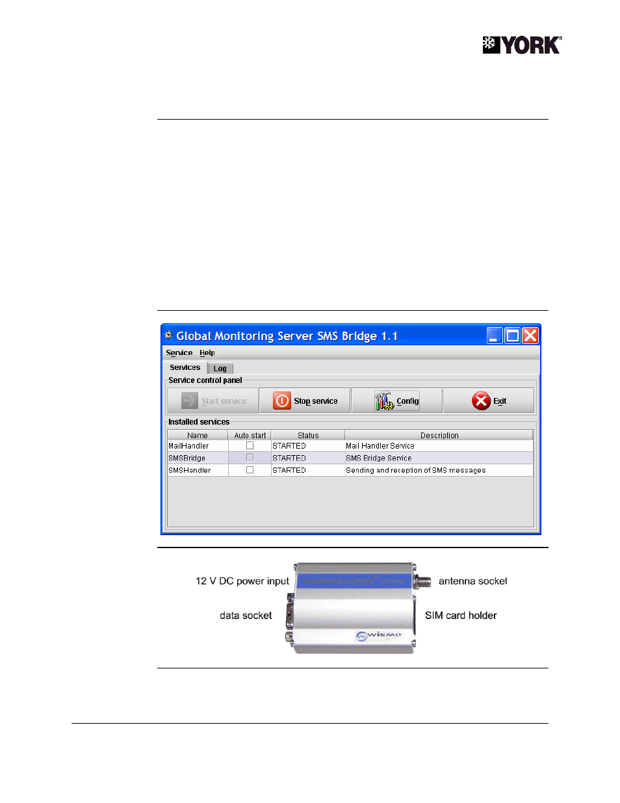Click the STARTED status of SMSBridge
Viewport: 620px width, 803px height.
[289, 458]
